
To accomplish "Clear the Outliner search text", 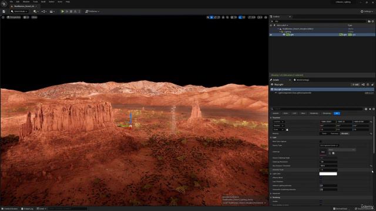I will (272, 21).
